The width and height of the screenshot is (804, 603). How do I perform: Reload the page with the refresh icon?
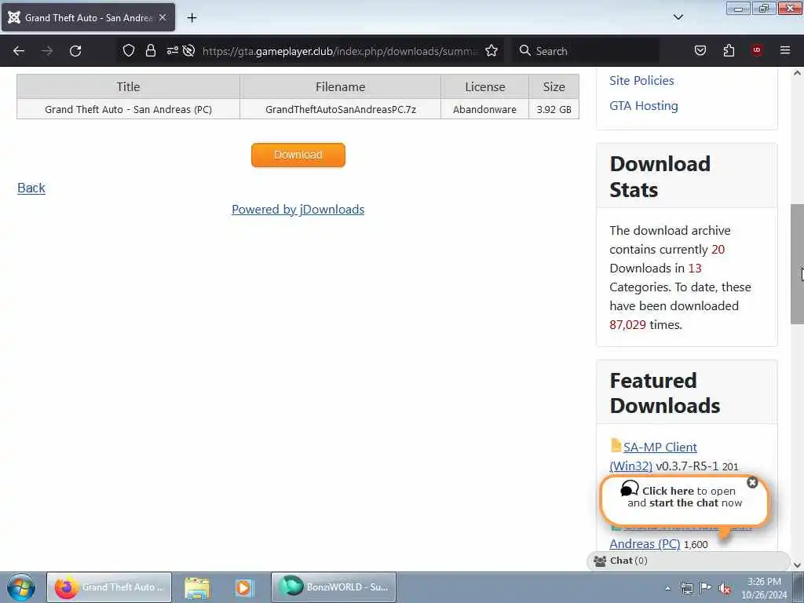pyautogui.click(x=75, y=51)
